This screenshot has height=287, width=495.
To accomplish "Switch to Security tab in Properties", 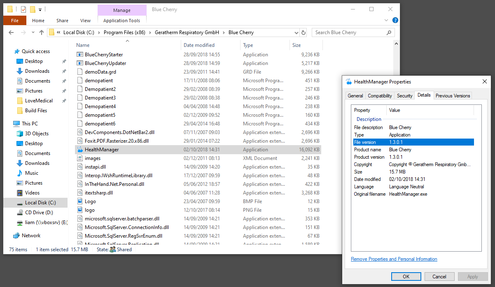I will pos(404,96).
